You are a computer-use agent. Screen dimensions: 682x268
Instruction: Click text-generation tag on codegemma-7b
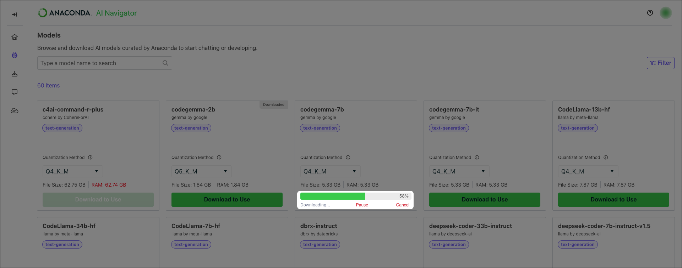tap(320, 128)
